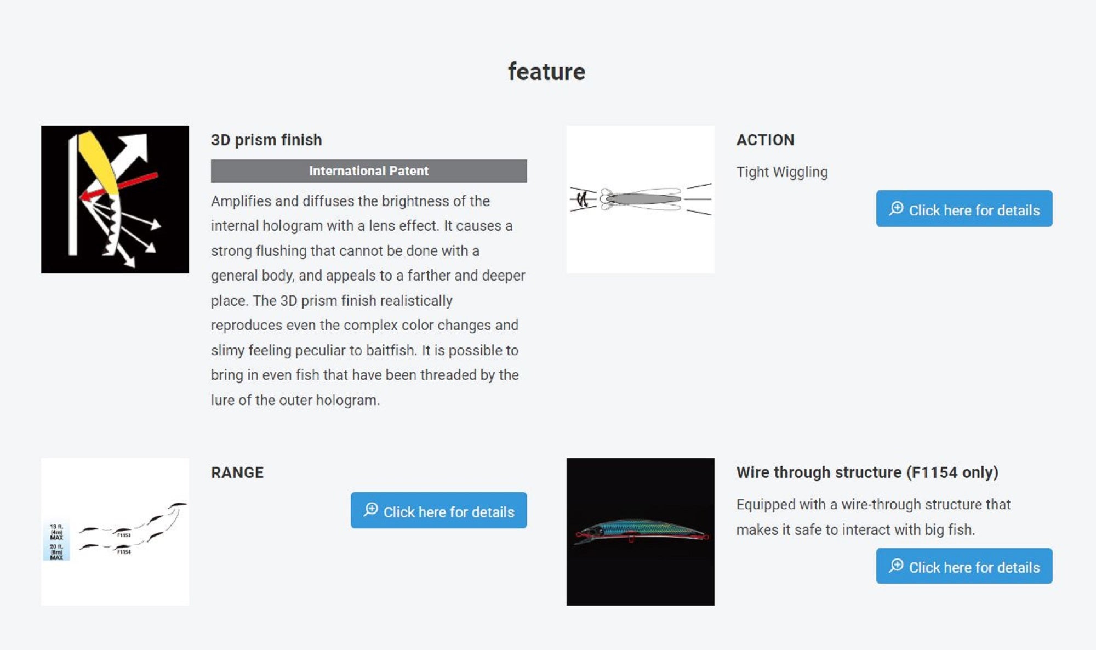This screenshot has width=1096, height=650.
Task: Open the Tight Wiggling action diagram image
Action: point(640,199)
